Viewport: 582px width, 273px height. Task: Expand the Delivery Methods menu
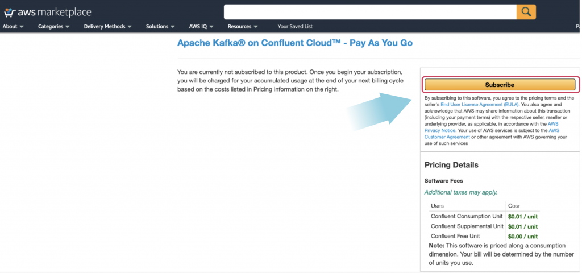tap(107, 26)
